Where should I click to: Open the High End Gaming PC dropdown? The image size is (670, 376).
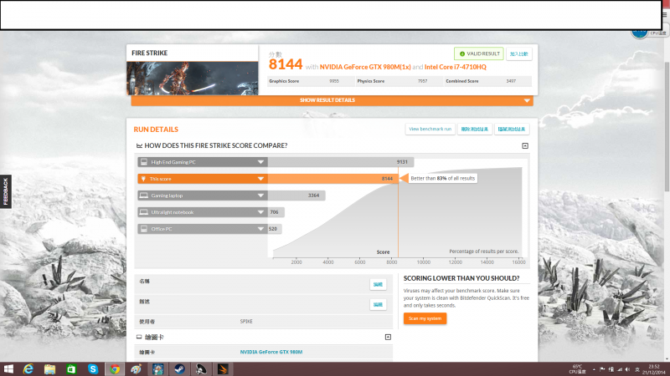click(260, 162)
